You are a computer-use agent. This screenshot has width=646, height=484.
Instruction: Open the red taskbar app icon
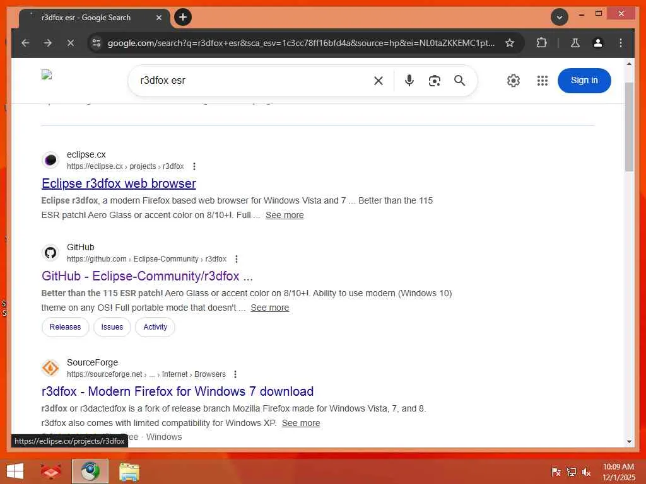coord(50,471)
